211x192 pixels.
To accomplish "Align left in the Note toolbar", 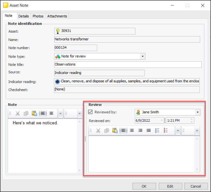I will tap(43, 113).
